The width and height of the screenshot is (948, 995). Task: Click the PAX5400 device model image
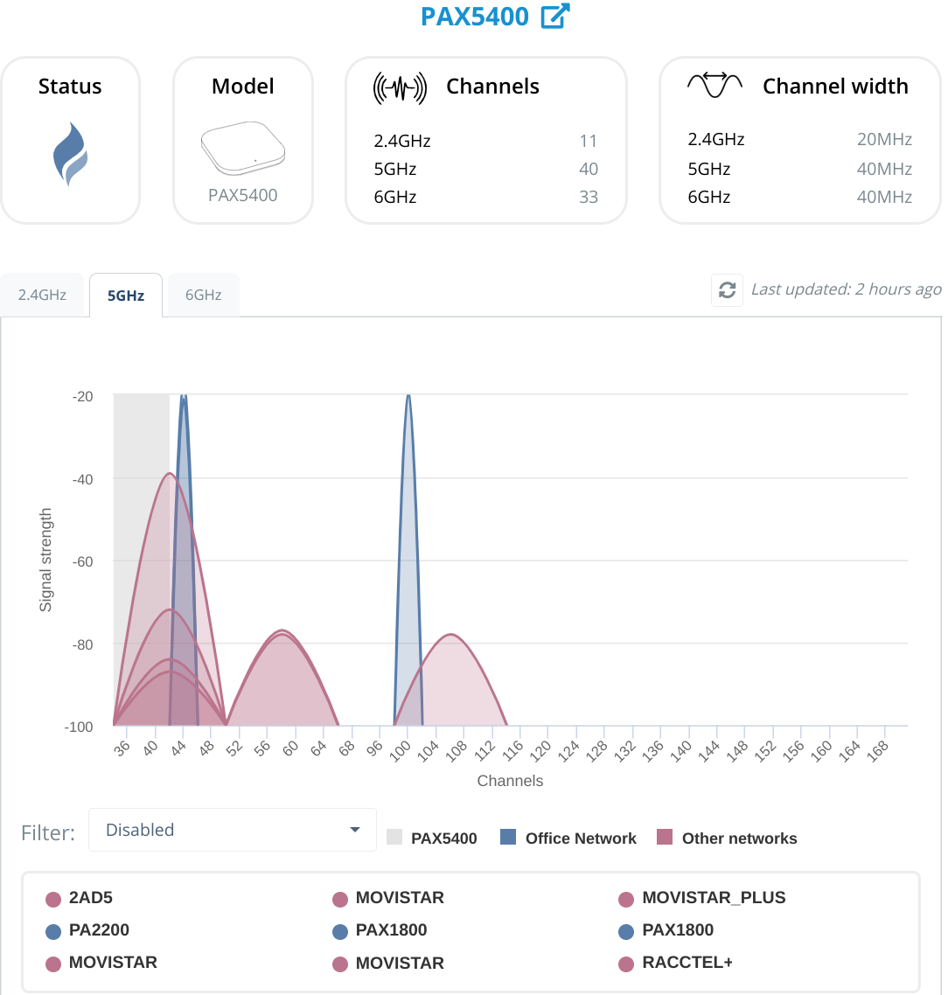point(243,148)
